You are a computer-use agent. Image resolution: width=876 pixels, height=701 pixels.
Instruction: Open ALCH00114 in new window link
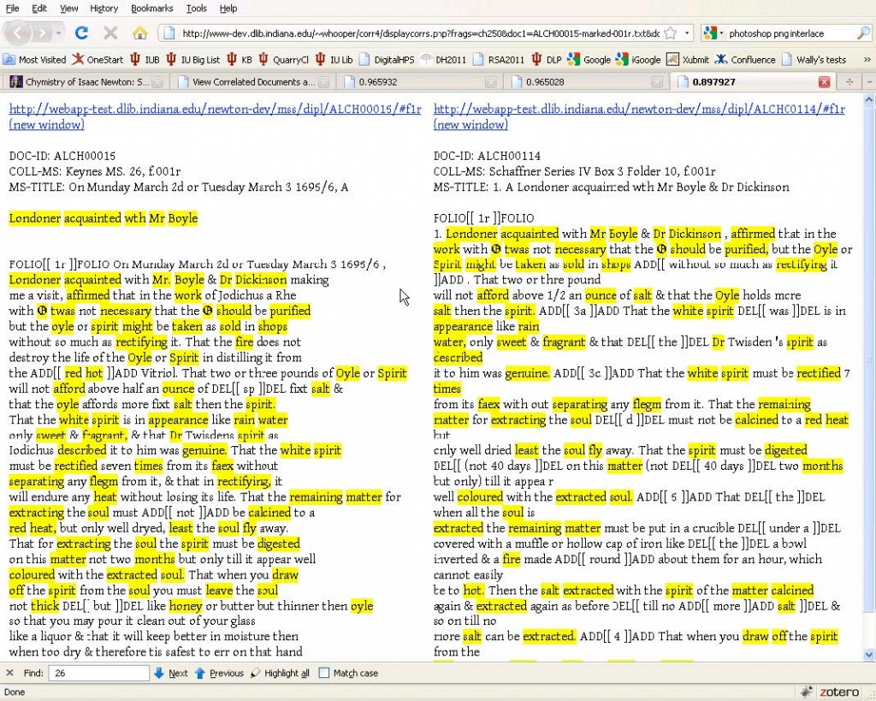[471, 124]
